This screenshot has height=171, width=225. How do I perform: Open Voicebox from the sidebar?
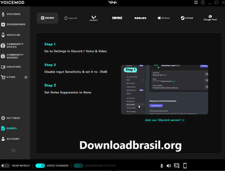coord(11,14)
